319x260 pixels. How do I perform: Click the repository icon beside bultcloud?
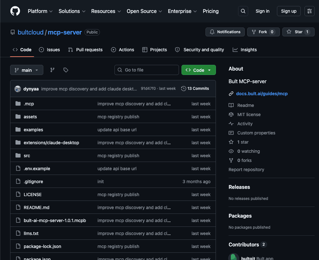[x=13, y=32]
